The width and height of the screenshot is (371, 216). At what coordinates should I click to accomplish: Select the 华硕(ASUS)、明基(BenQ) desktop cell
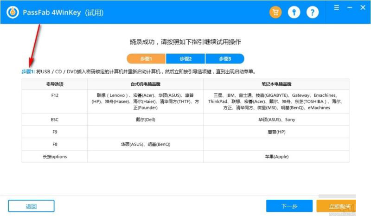point(145,144)
